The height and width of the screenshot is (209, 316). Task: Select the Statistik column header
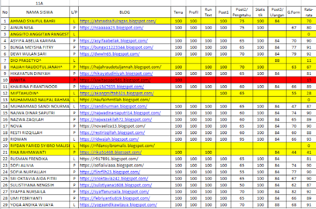(x=261, y=12)
